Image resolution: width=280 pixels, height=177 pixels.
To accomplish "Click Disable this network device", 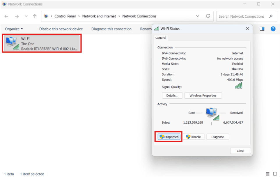I will [x=61, y=29].
